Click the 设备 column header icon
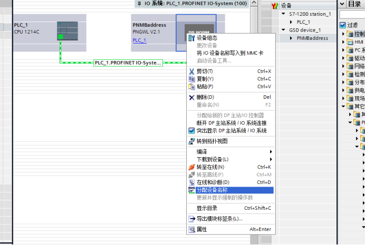The image size is (365, 245). (x=275, y=6)
